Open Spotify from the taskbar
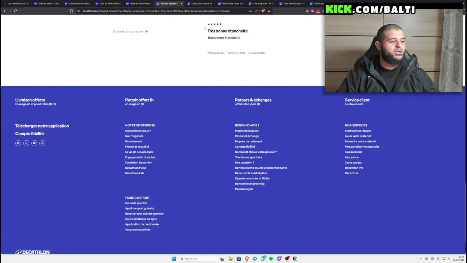467x263 pixels. tap(271, 259)
